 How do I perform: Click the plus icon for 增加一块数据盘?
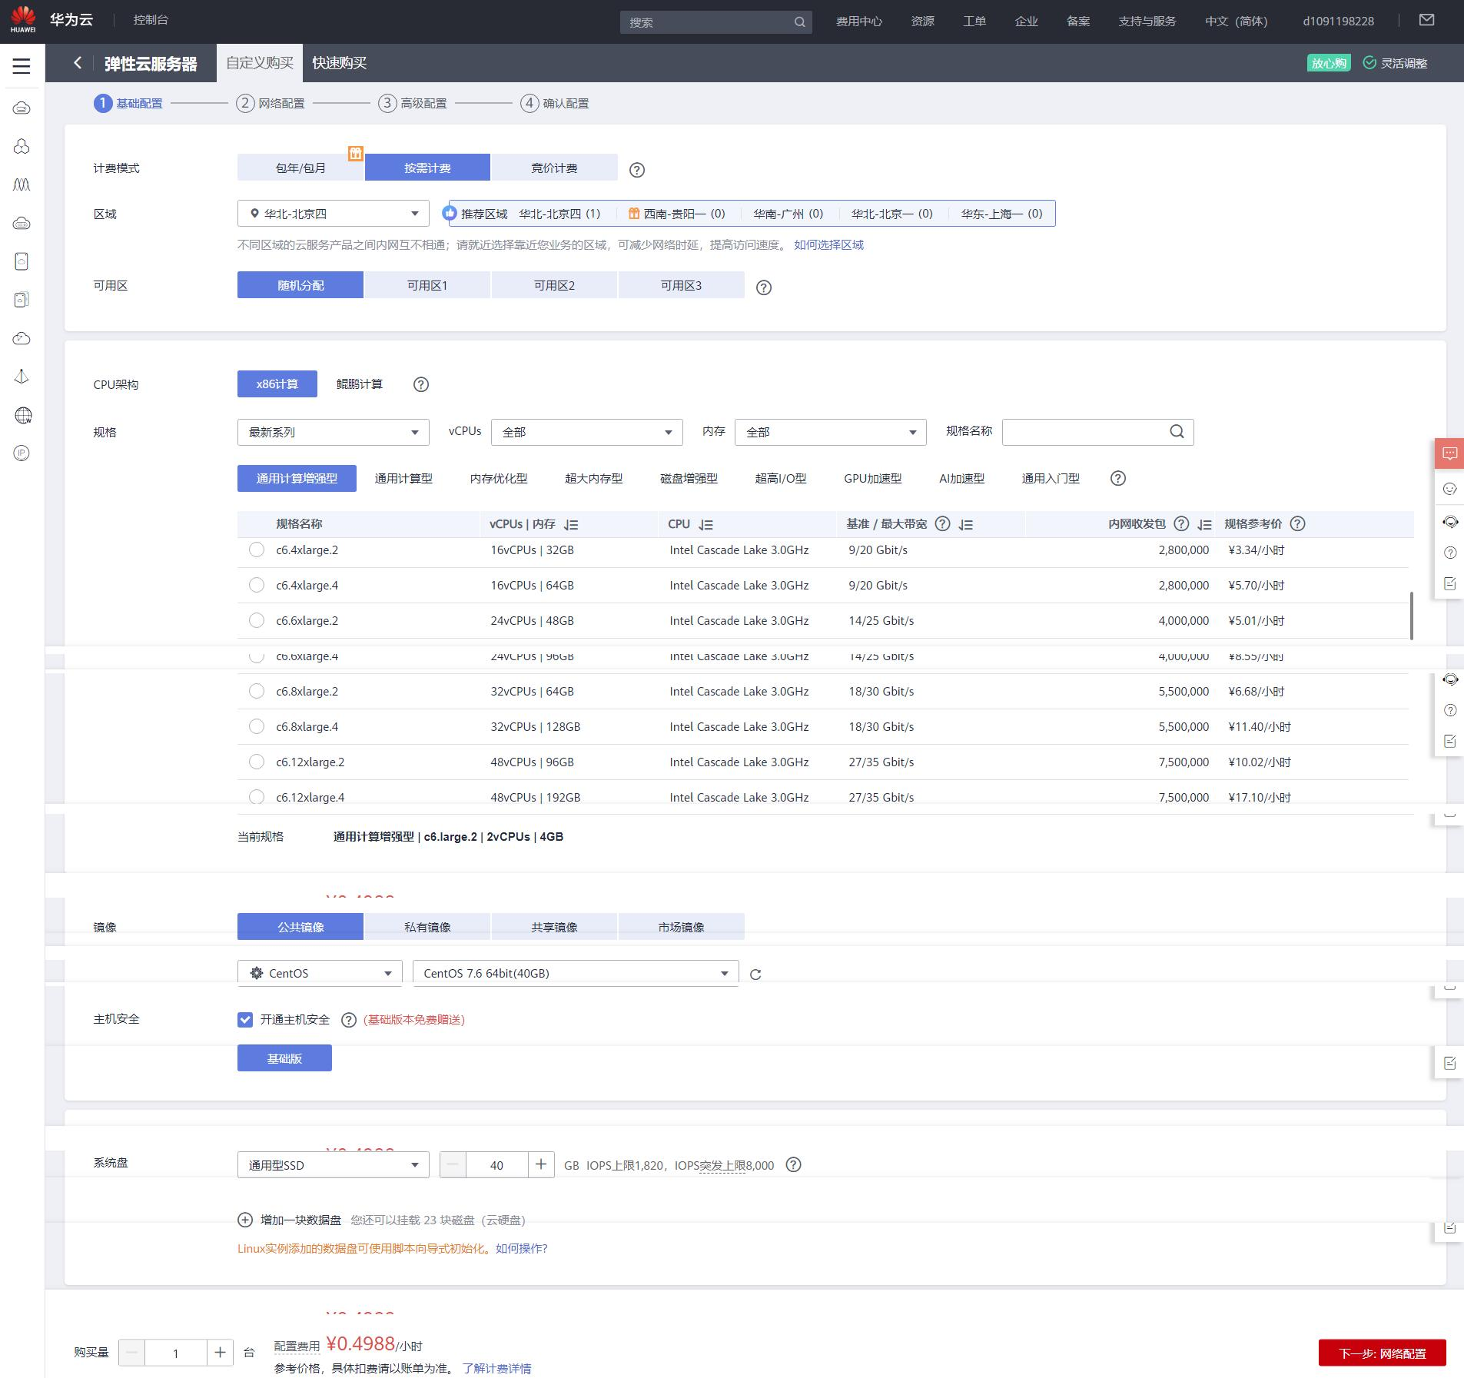pyautogui.click(x=245, y=1220)
